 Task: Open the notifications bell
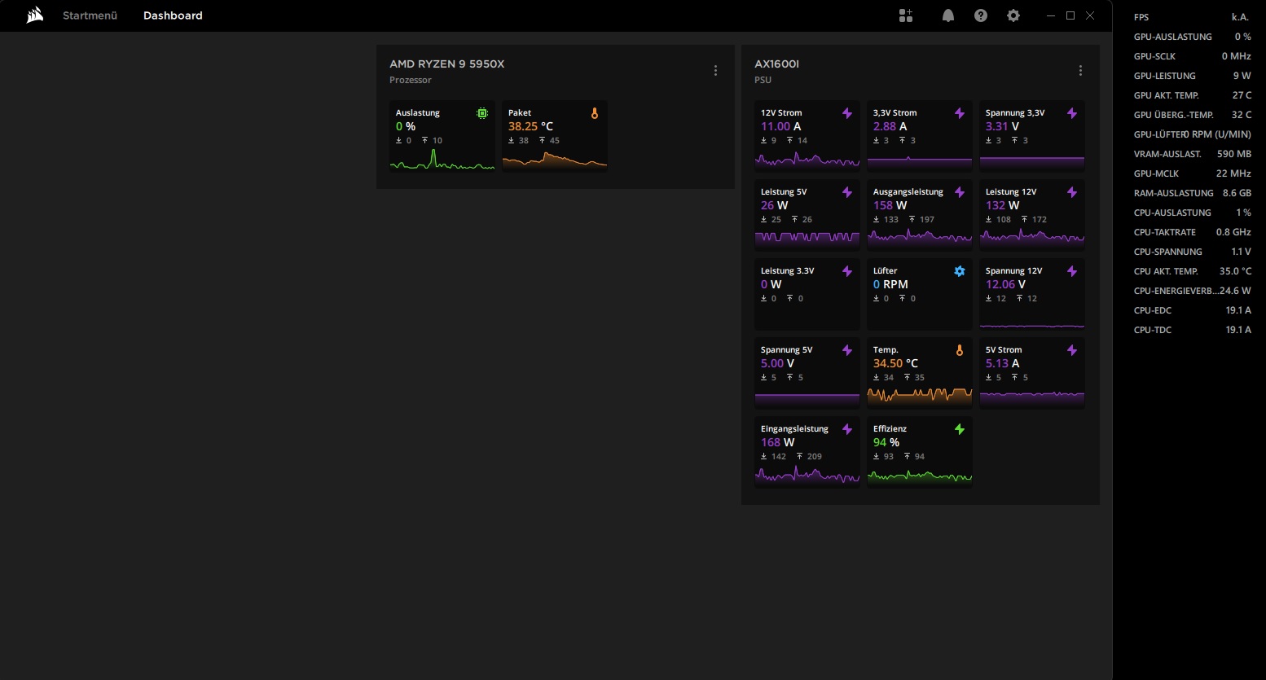948,15
